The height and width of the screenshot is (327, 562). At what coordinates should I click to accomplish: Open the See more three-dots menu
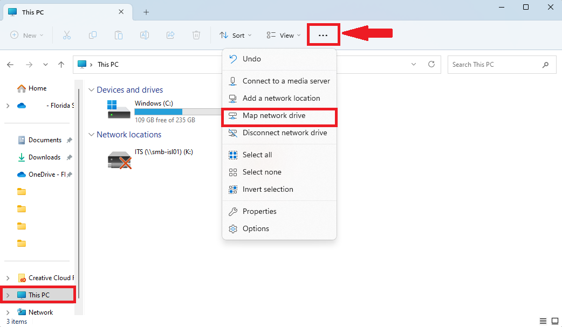click(323, 35)
